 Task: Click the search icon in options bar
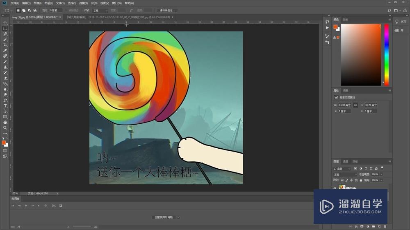tap(389, 10)
